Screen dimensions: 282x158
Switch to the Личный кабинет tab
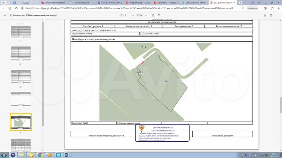82,3
